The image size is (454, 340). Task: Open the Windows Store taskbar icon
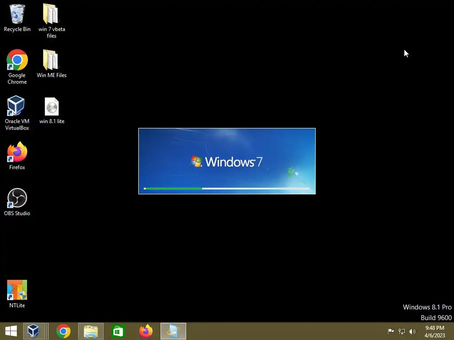click(x=118, y=331)
